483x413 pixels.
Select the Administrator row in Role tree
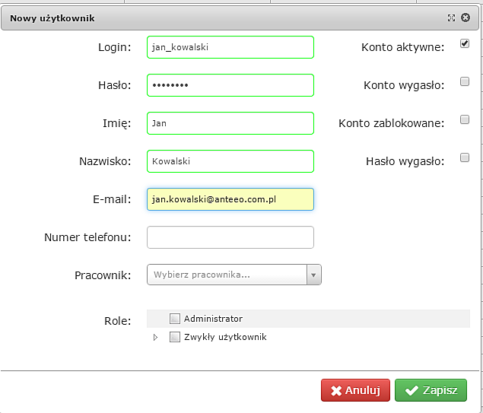pos(214,319)
